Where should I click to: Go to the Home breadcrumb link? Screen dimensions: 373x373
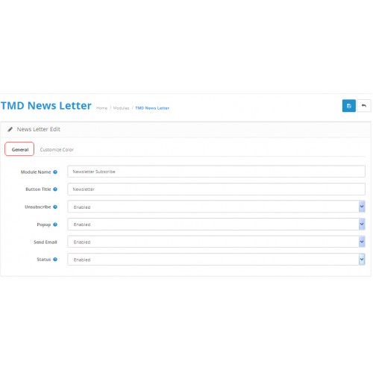point(101,108)
